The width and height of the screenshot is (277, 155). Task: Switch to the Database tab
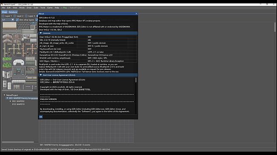point(13,12)
